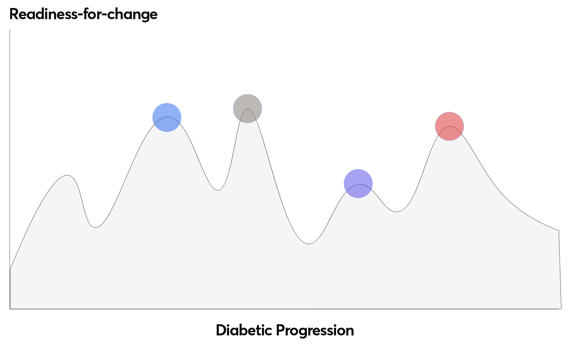Click the bottom-right corner of the shaded area
Image resolution: width=572 pixels, height=348 pixels.
click(x=561, y=309)
